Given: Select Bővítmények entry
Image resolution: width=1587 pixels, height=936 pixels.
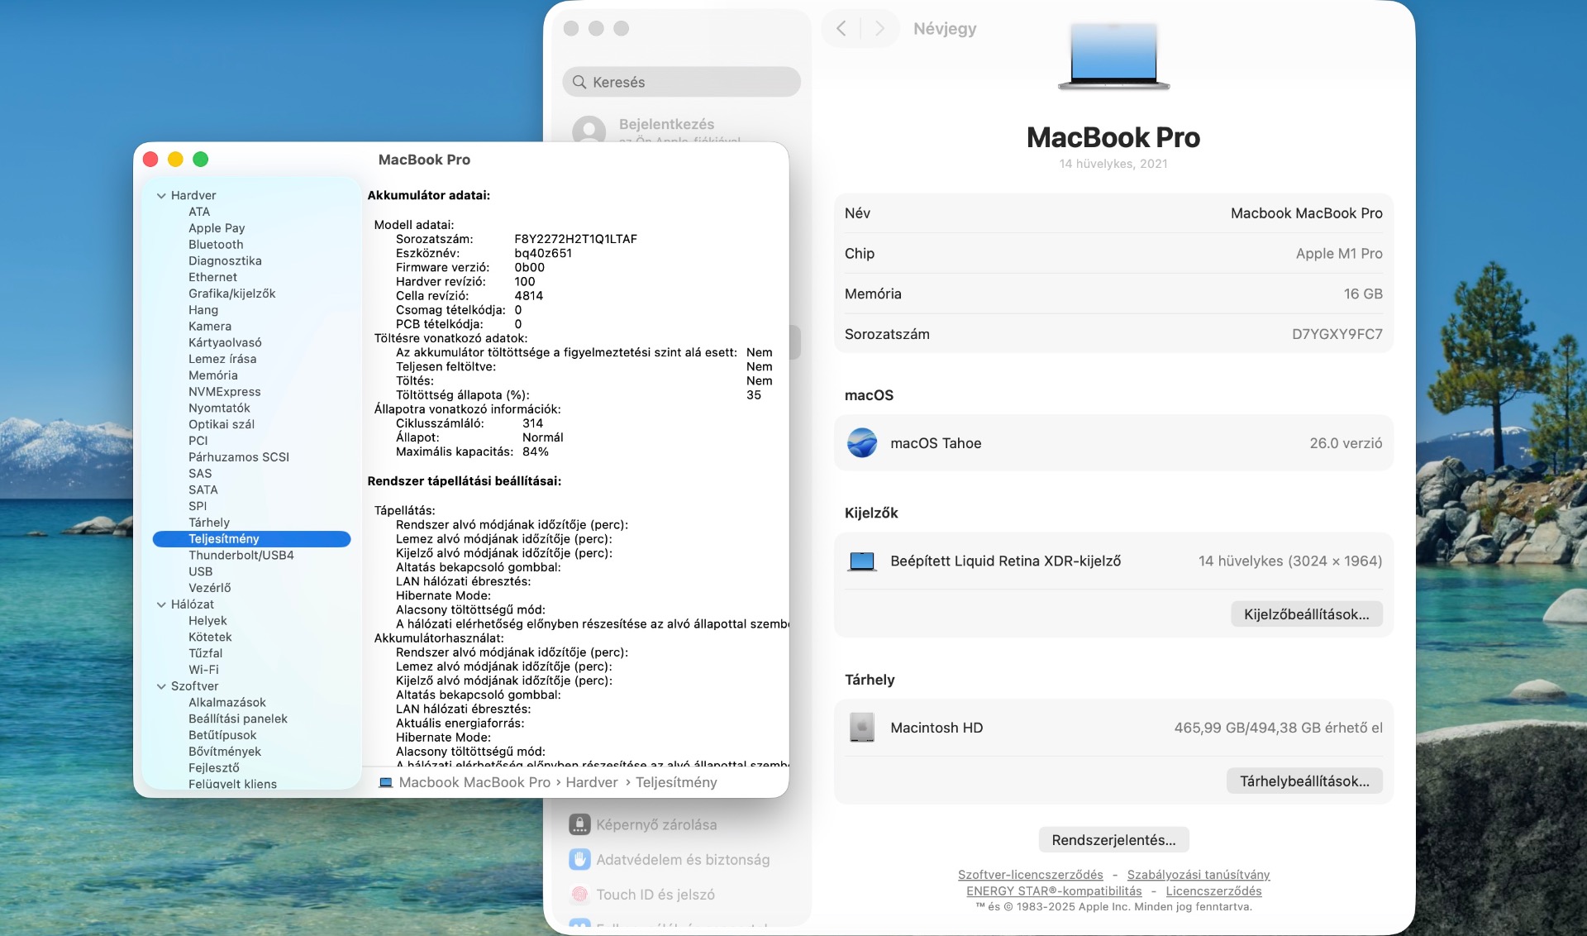Looking at the screenshot, I should 225,752.
